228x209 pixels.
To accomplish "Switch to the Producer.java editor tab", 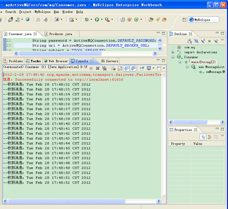I will point(61,34).
